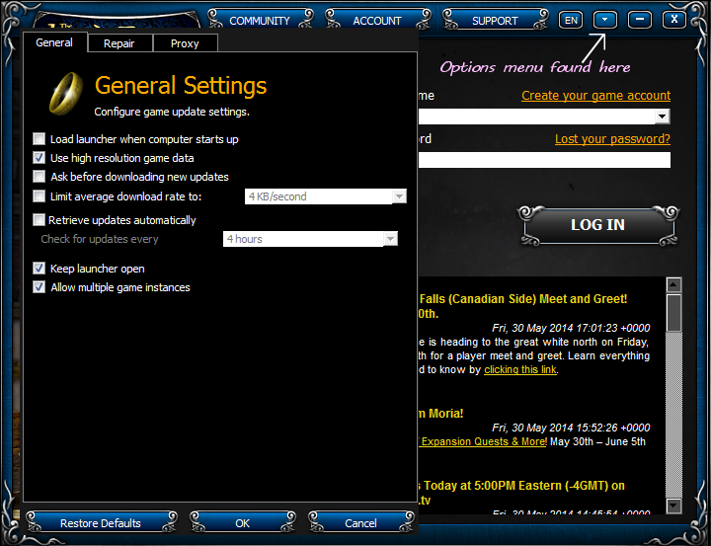
Task: Enable Load launcher when computer starts up
Action: 39,139
